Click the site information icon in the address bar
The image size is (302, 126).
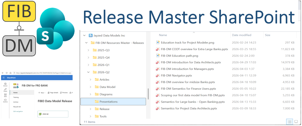tap(14, 73)
